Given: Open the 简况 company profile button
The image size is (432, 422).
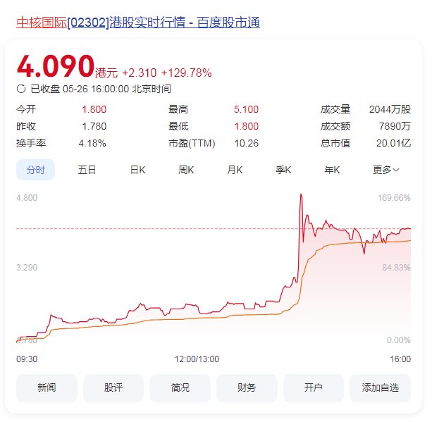Looking at the screenshot, I should click(x=180, y=388).
